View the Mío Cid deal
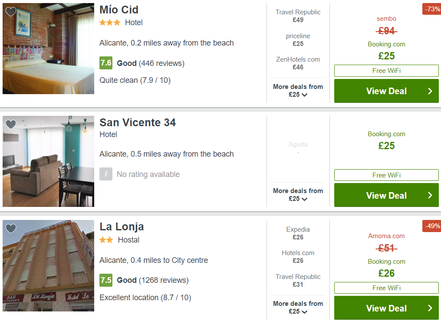 coord(386,91)
